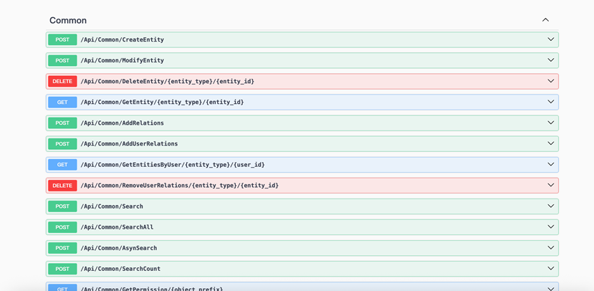Expand the /Api/Common/Search row chevron
The height and width of the screenshot is (291, 594).
pyautogui.click(x=551, y=206)
